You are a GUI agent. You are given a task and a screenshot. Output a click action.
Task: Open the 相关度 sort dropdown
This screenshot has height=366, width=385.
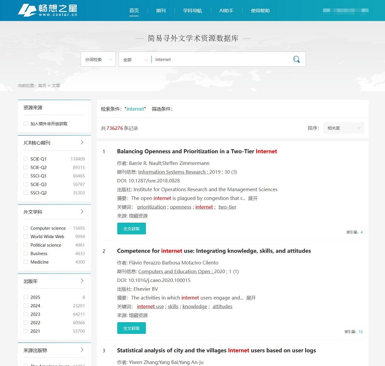pyautogui.click(x=344, y=128)
